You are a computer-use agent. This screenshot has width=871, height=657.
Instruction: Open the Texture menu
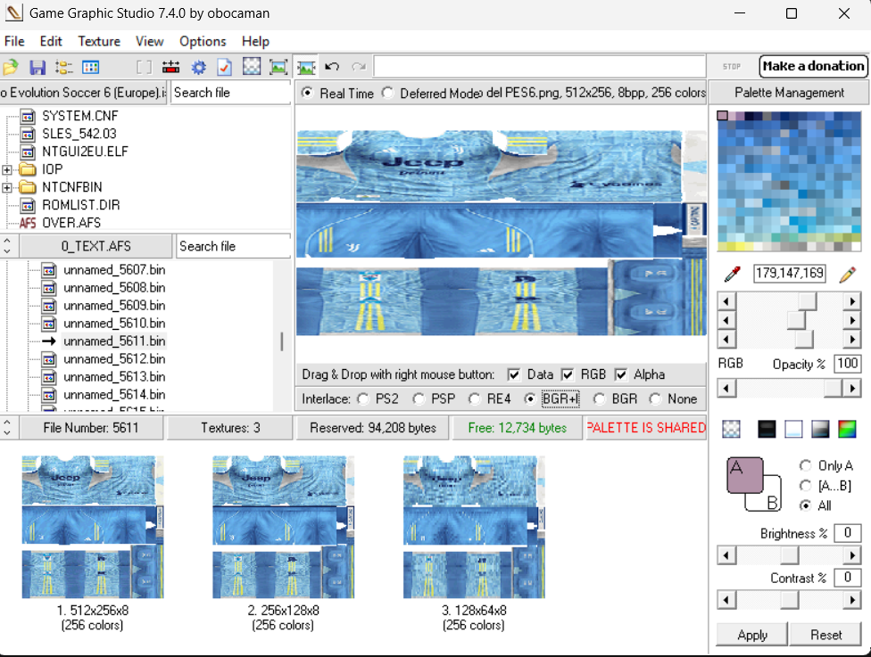[99, 42]
